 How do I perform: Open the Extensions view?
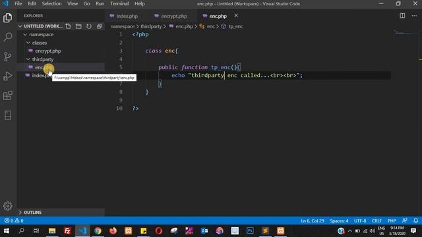point(7,95)
